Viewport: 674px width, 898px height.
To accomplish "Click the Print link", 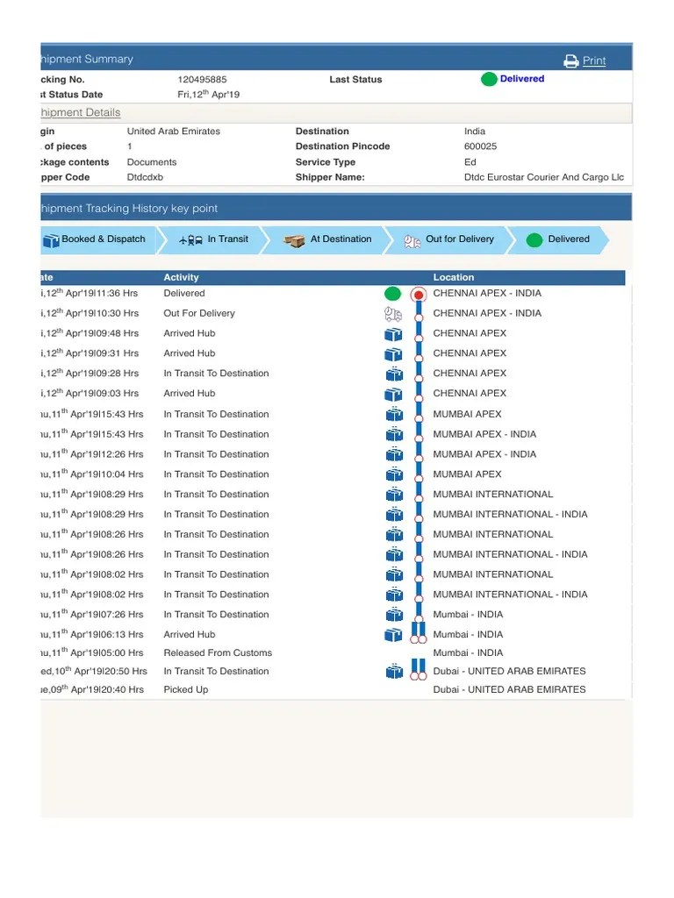I will [x=594, y=61].
